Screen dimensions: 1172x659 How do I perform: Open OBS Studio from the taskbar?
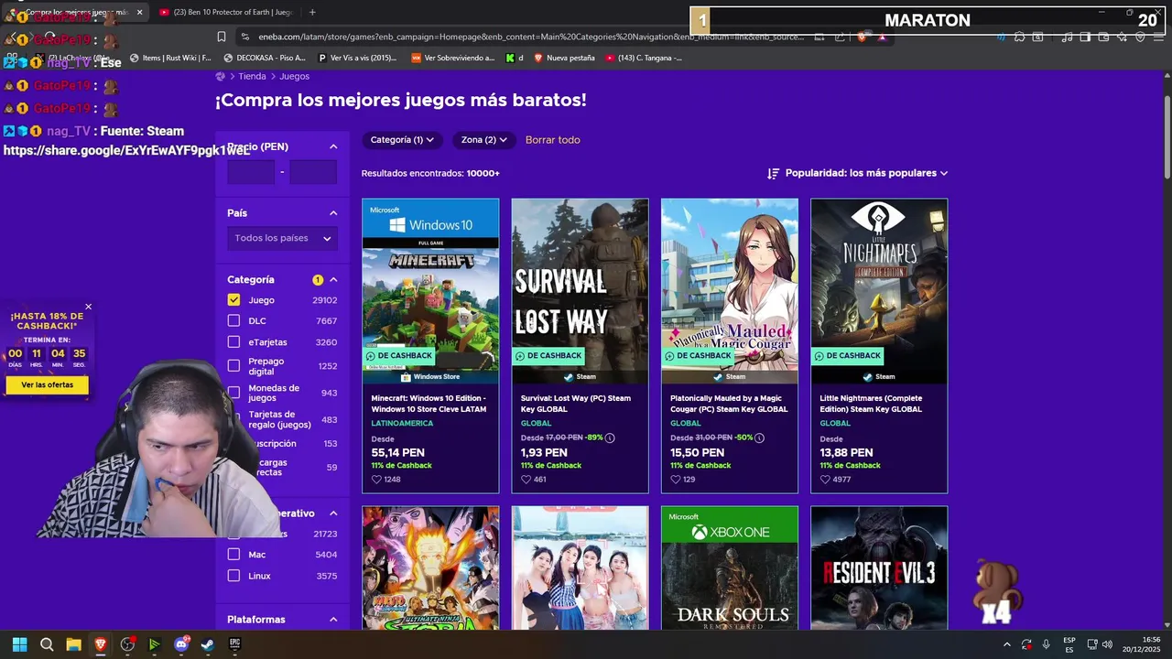(x=127, y=644)
